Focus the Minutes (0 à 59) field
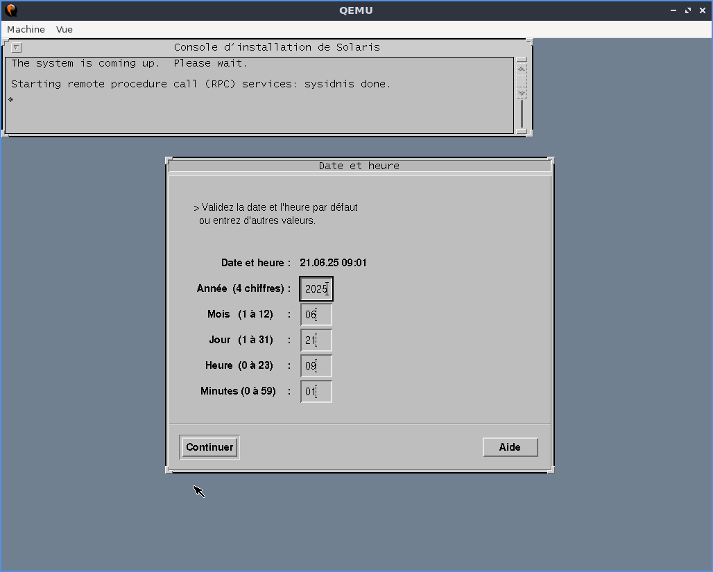This screenshot has height=572, width=713. [x=316, y=392]
